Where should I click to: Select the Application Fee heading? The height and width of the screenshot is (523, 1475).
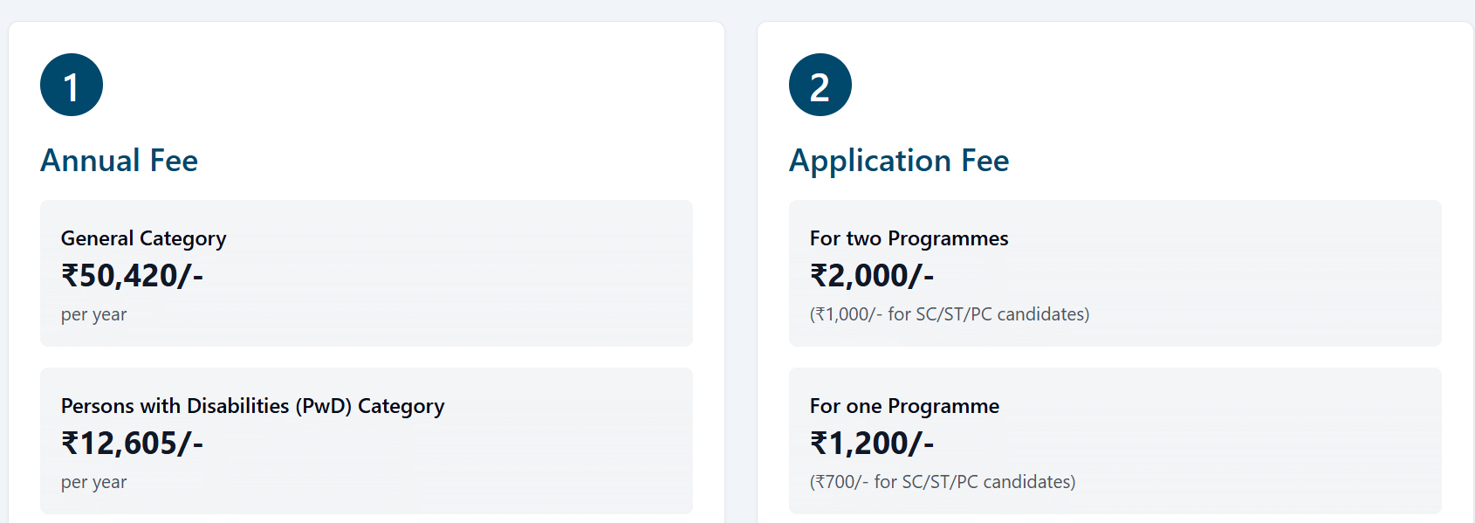click(899, 161)
